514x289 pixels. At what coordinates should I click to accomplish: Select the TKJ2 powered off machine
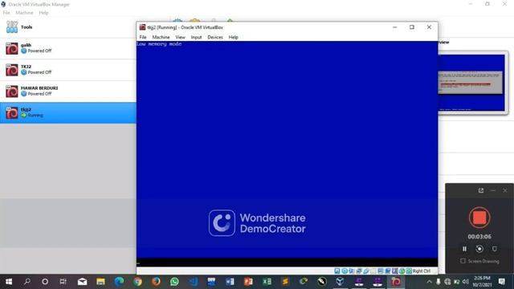point(67,70)
